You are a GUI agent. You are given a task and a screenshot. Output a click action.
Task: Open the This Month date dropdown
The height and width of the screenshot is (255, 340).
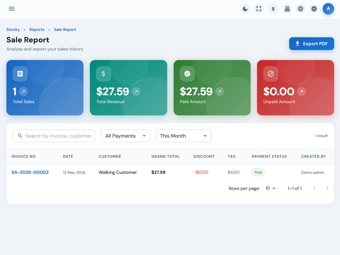[184, 136]
